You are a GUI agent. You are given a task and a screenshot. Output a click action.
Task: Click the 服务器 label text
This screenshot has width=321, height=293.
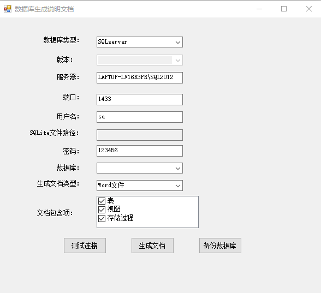pos(68,77)
